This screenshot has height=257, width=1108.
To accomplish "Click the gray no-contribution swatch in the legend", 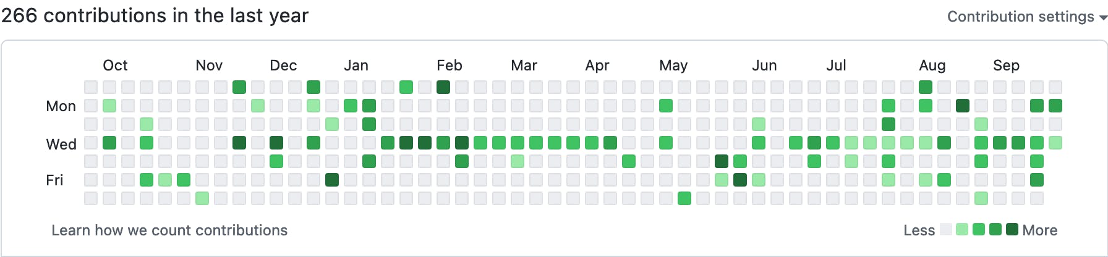I will click(946, 230).
